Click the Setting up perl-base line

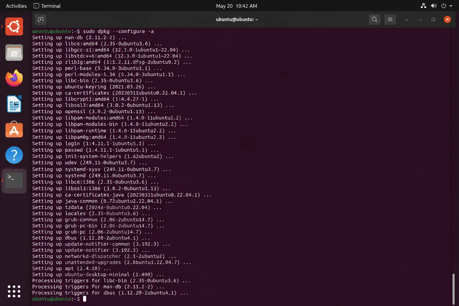click(97, 68)
